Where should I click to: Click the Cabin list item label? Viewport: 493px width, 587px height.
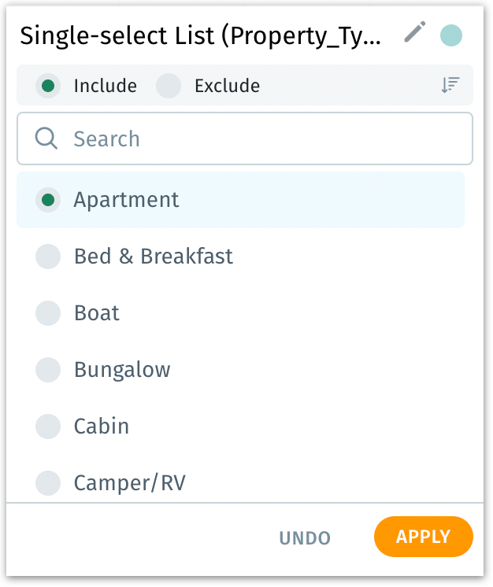(102, 426)
